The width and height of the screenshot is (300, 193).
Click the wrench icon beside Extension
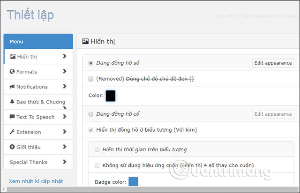pyautogui.click(x=12, y=132)
